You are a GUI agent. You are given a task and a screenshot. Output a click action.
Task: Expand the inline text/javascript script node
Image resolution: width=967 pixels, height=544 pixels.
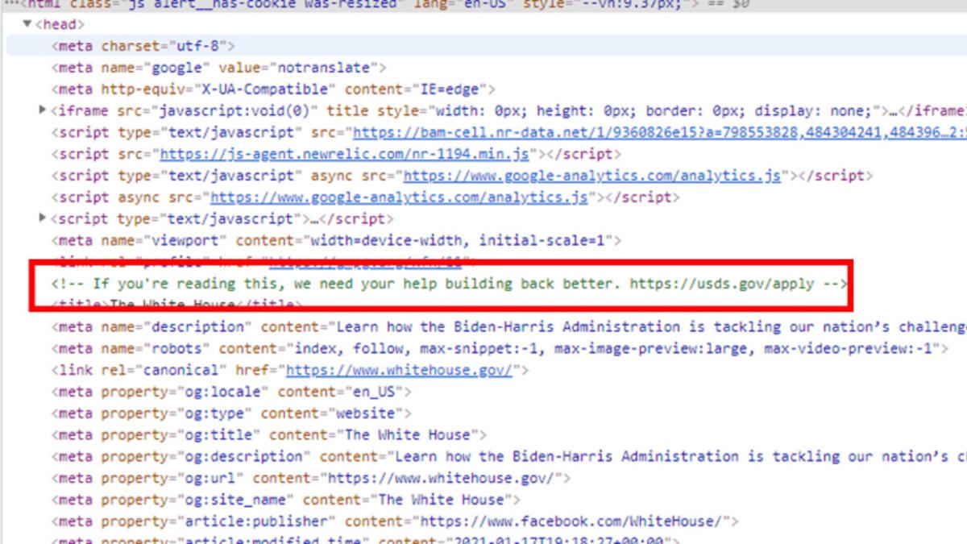tap(42, 218)
